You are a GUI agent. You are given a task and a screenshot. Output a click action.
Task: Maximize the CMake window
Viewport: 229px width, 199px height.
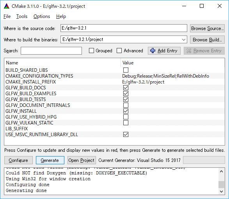point(202,6)
